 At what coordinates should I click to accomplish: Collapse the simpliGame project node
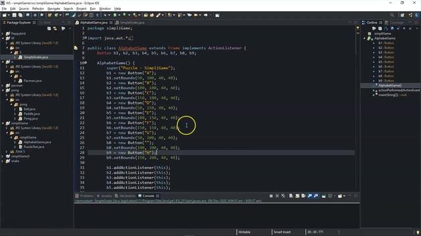[x=3, y=123]
